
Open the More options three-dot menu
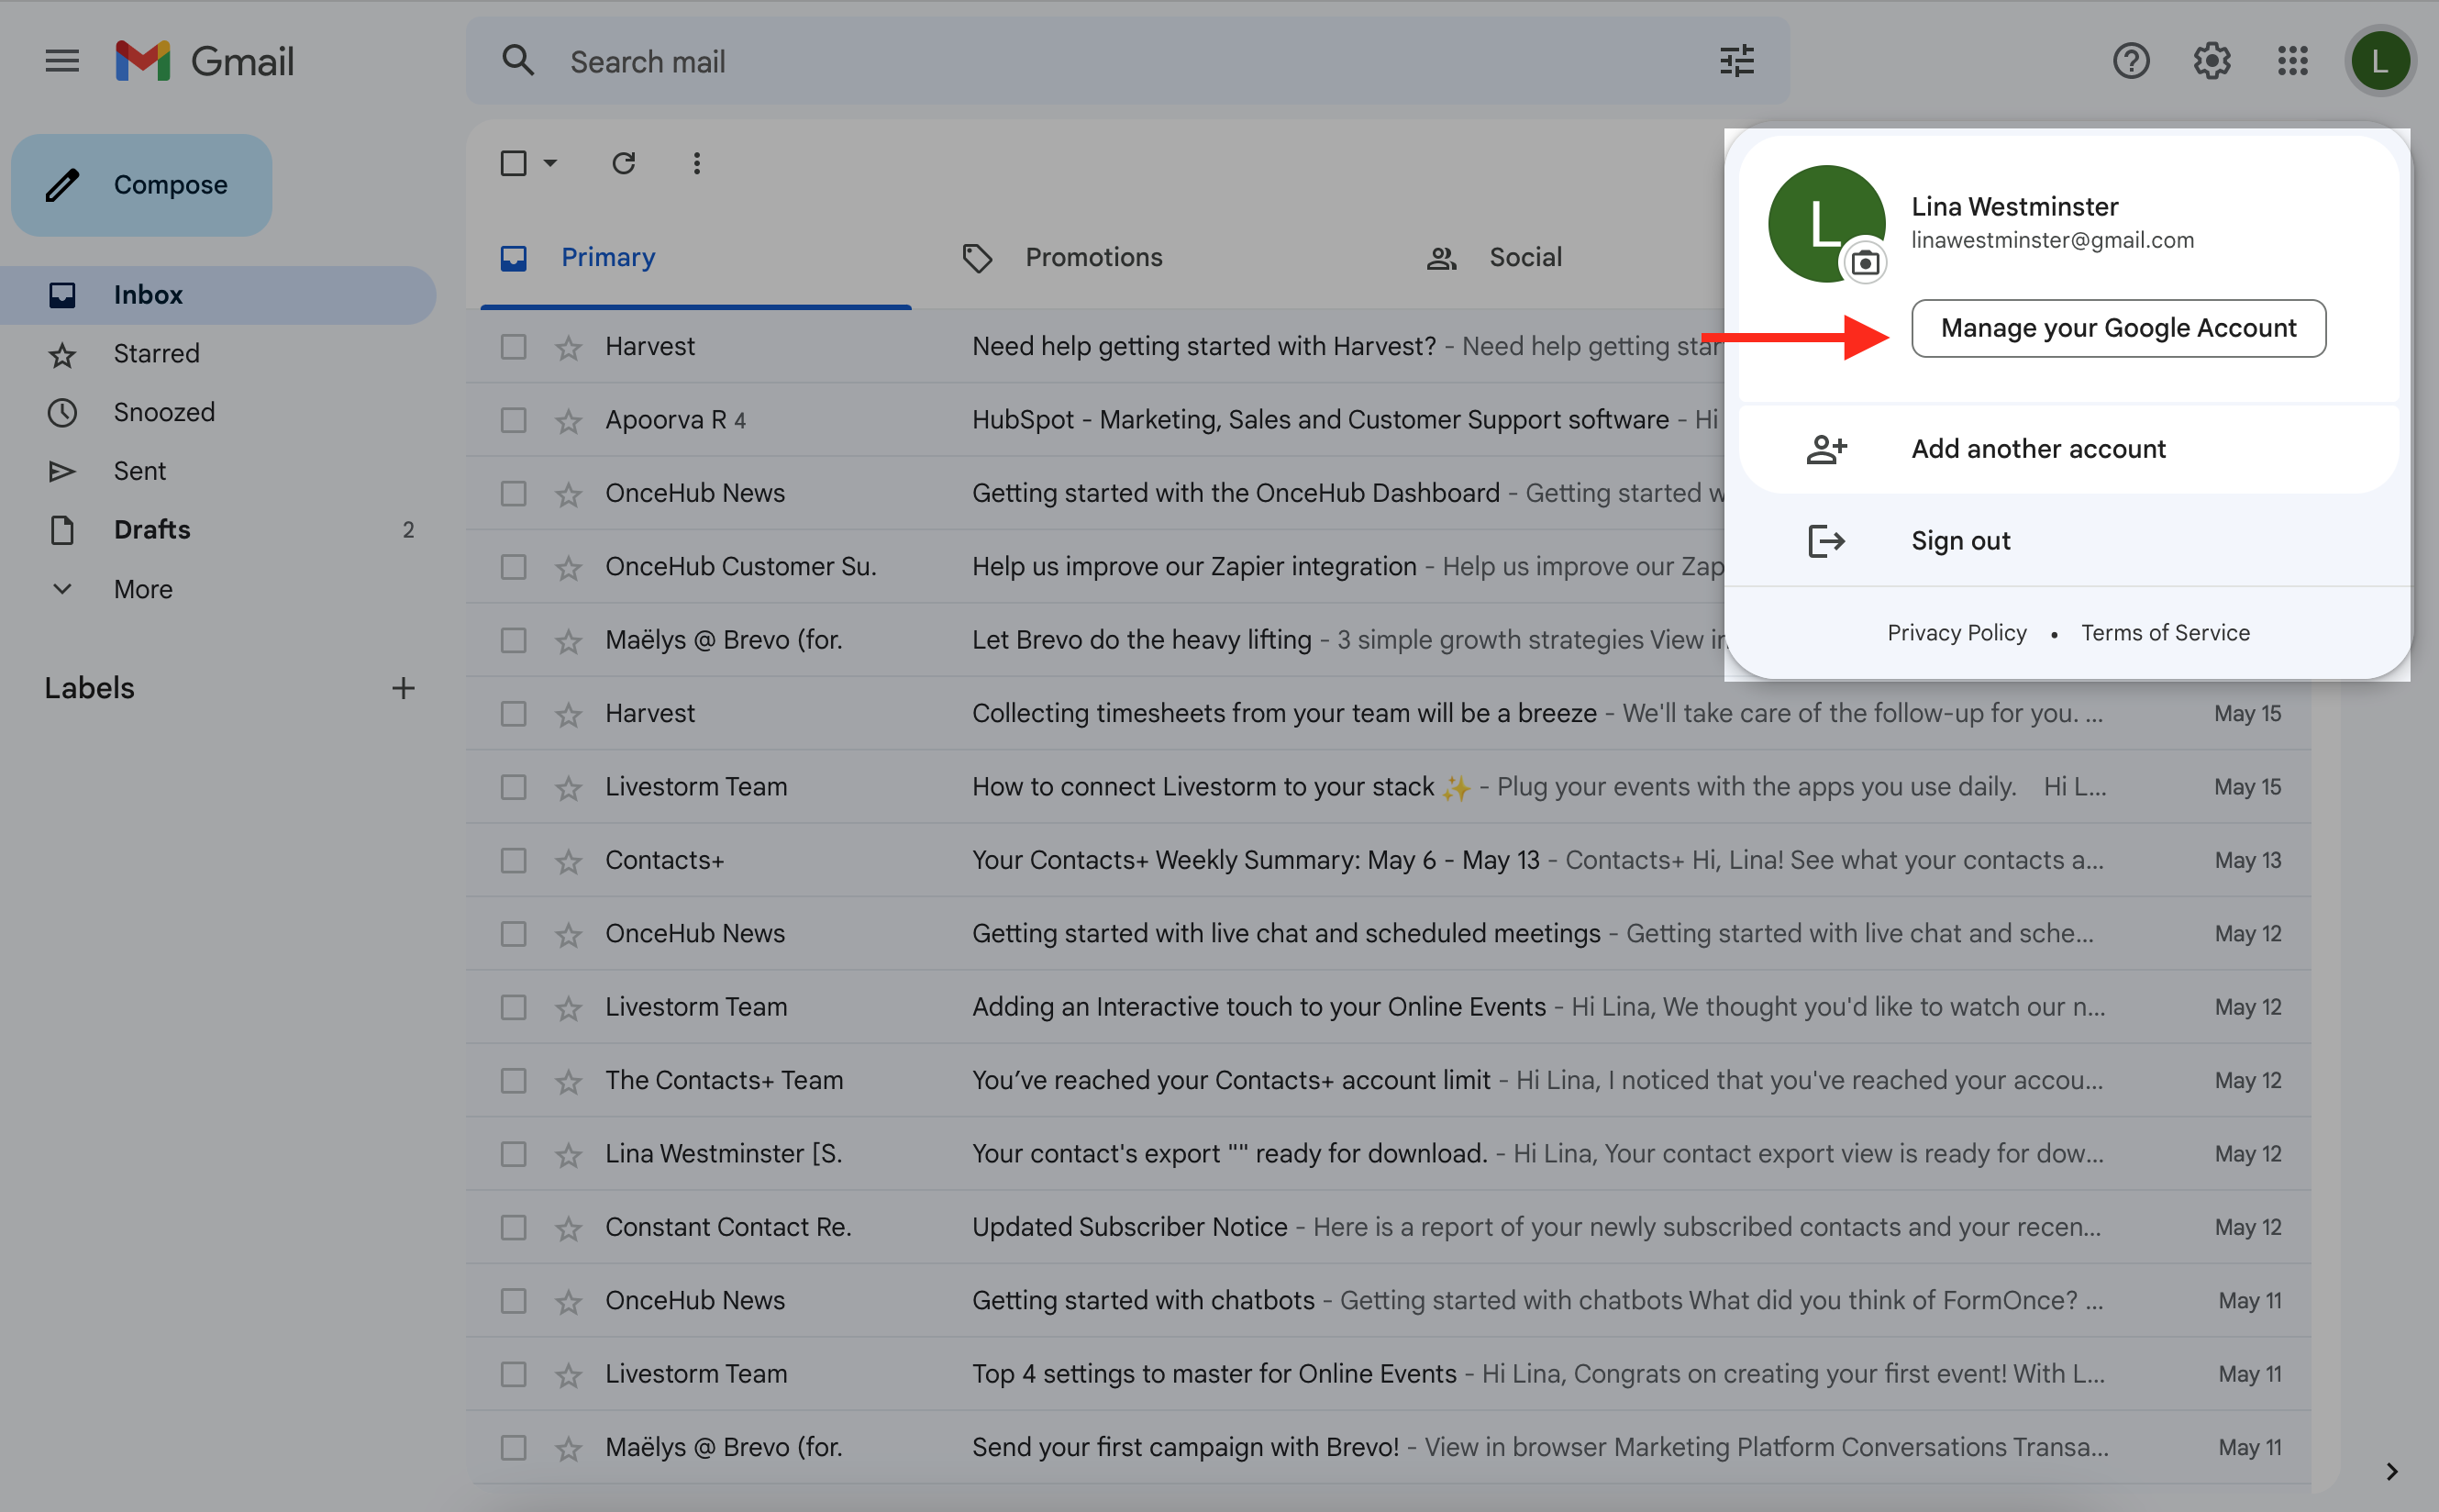697,163
